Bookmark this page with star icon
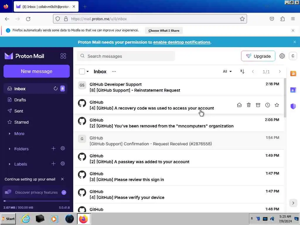The width and height of the screenshot is (300, 225). coord(242,19)
